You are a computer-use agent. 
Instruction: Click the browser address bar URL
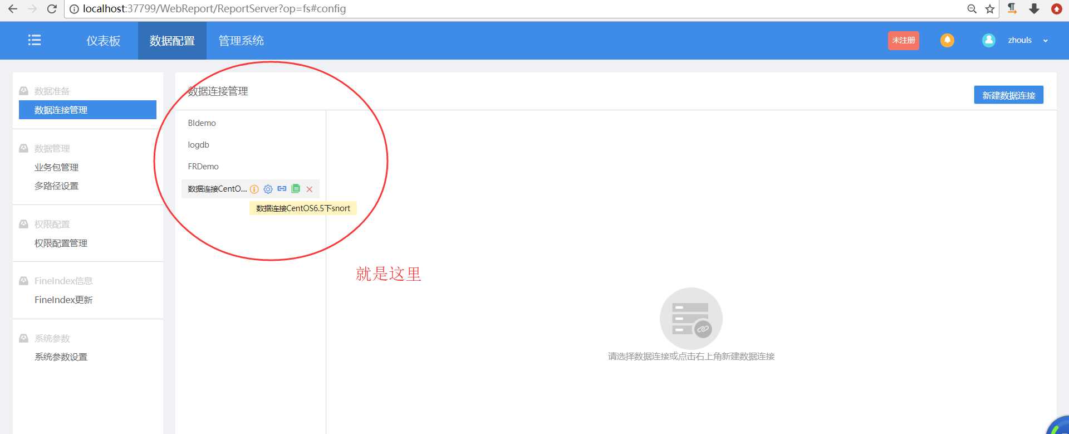(214, 9)
